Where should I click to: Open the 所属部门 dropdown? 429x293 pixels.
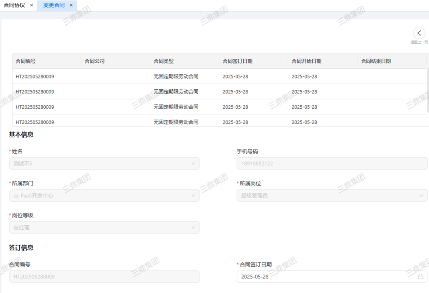pos(193,196)
